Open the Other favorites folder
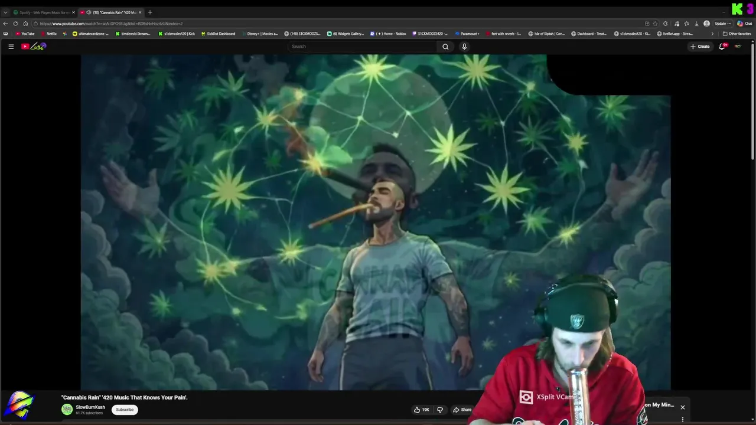The width and height of the screenshot is (756, 425). [737, 34]
